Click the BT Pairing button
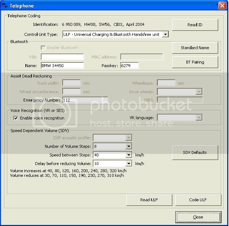Viewport: 229px width, 226px height. tap(195, 62)
